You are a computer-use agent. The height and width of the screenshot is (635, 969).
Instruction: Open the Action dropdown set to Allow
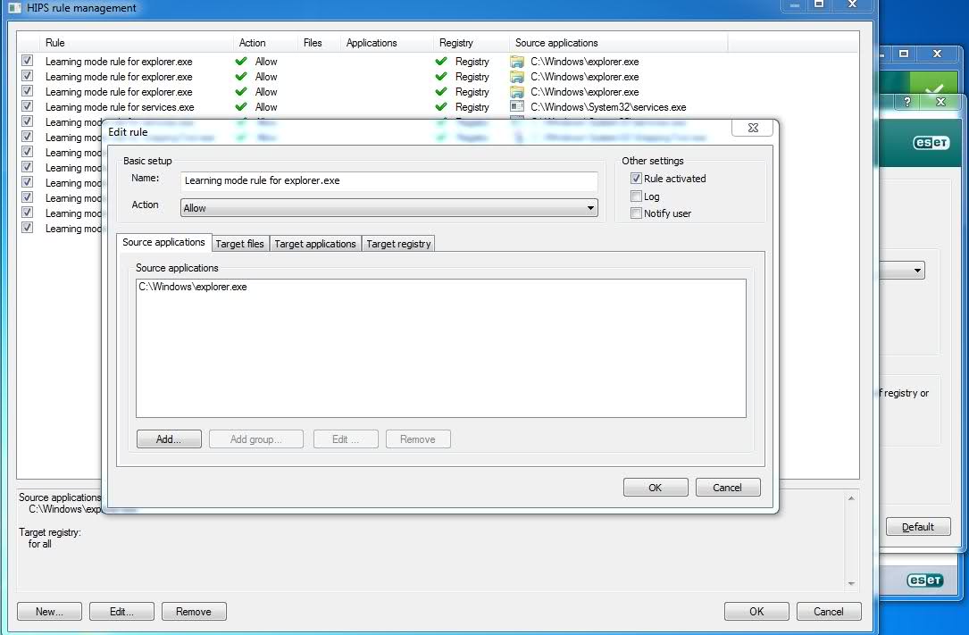coord(388,208)
